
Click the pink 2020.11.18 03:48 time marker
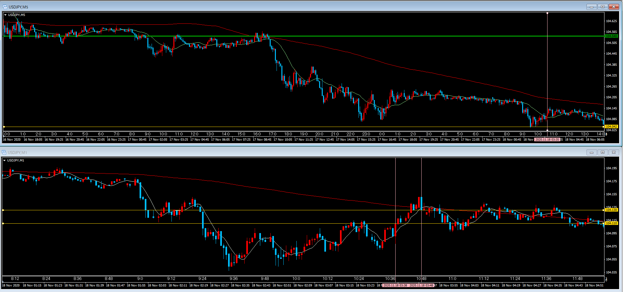click(421, 285)
